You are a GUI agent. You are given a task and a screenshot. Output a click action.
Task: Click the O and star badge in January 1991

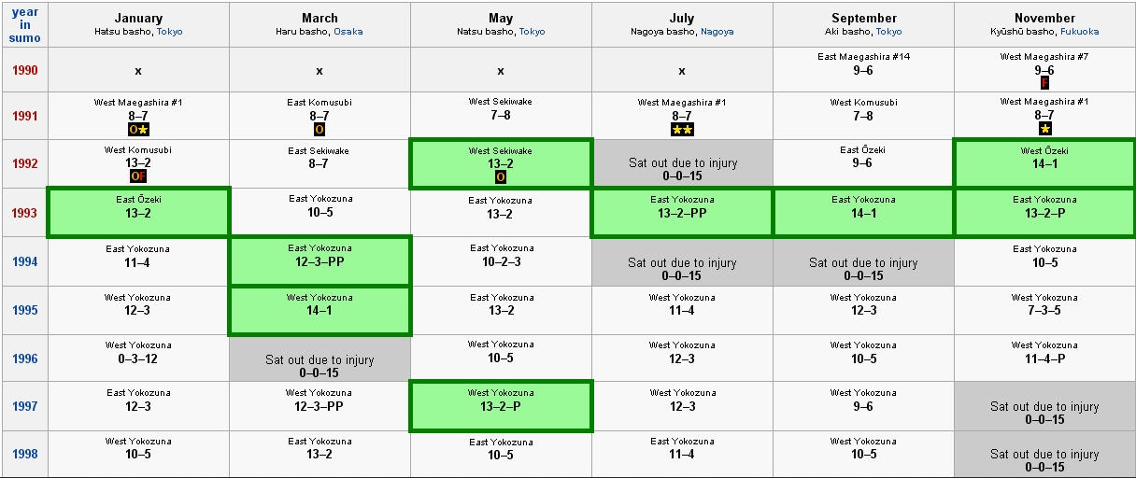point(138,129)
